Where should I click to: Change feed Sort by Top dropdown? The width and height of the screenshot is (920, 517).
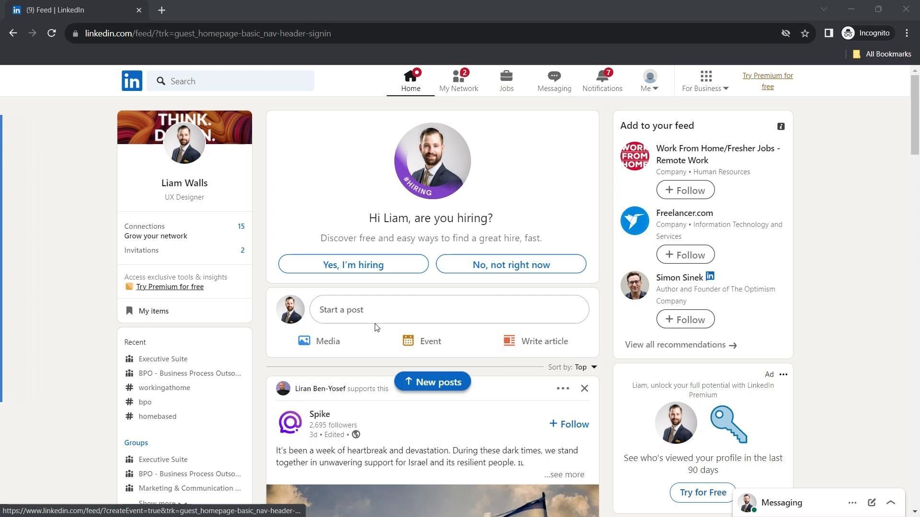click(586, 367)
